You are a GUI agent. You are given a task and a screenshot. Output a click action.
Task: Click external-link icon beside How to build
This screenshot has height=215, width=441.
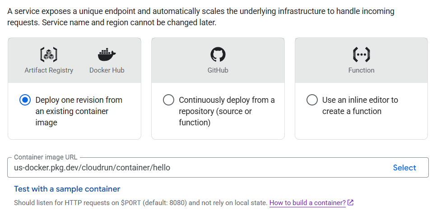tap(351, 203)
